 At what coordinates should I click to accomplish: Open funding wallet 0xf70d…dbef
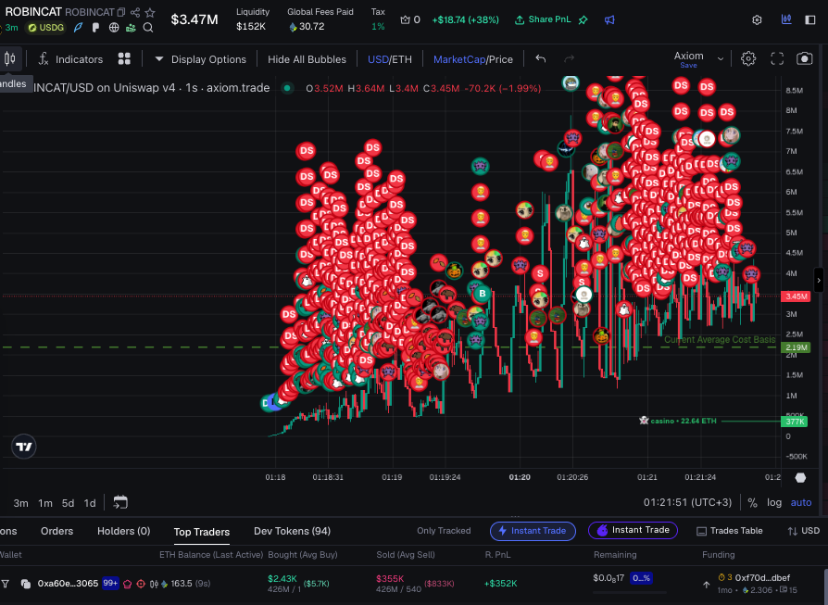point(762,578)
